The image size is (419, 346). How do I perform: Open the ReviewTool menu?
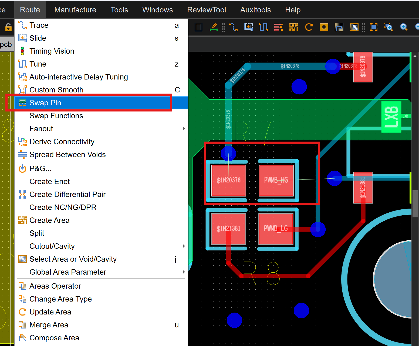coord(207,10)
